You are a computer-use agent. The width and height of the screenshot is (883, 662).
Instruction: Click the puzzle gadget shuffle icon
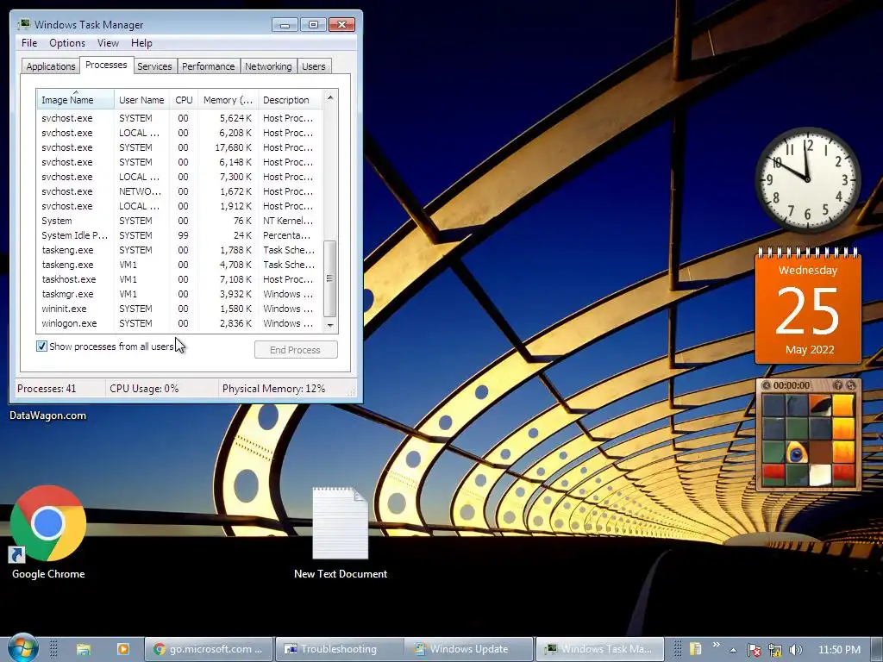851,385
